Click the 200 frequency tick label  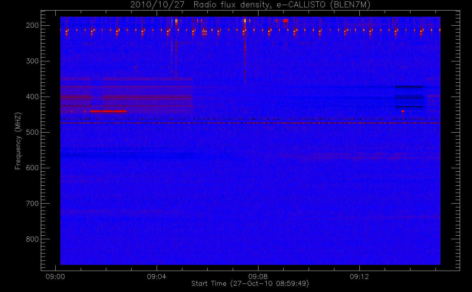pos(32,25)
